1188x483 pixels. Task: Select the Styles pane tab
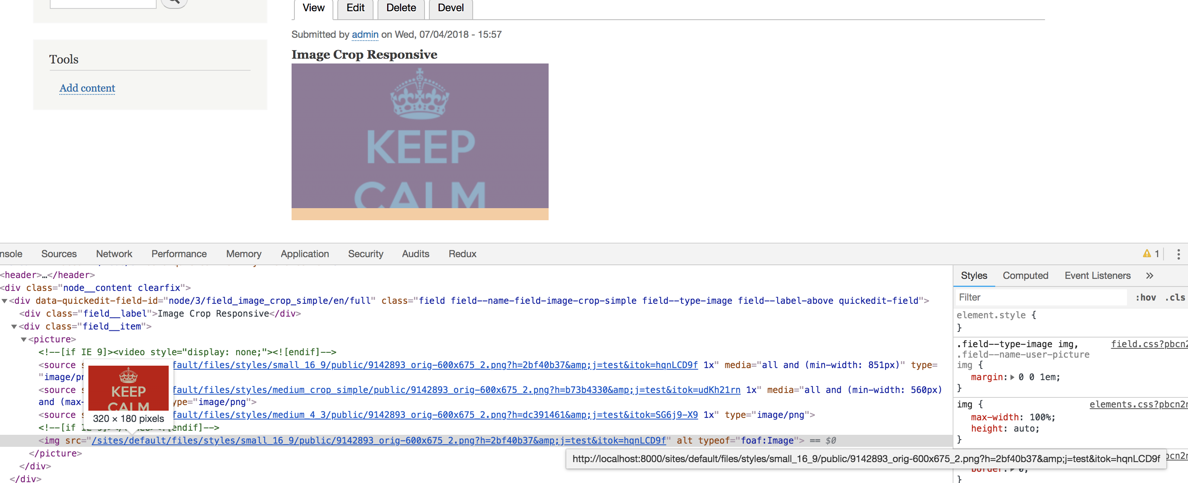click(x=974, y=275)
